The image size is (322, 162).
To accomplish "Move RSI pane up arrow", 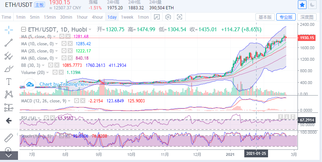I will (280, 117).
